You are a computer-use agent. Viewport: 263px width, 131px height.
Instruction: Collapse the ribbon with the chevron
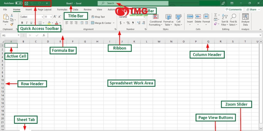point(260,29)
